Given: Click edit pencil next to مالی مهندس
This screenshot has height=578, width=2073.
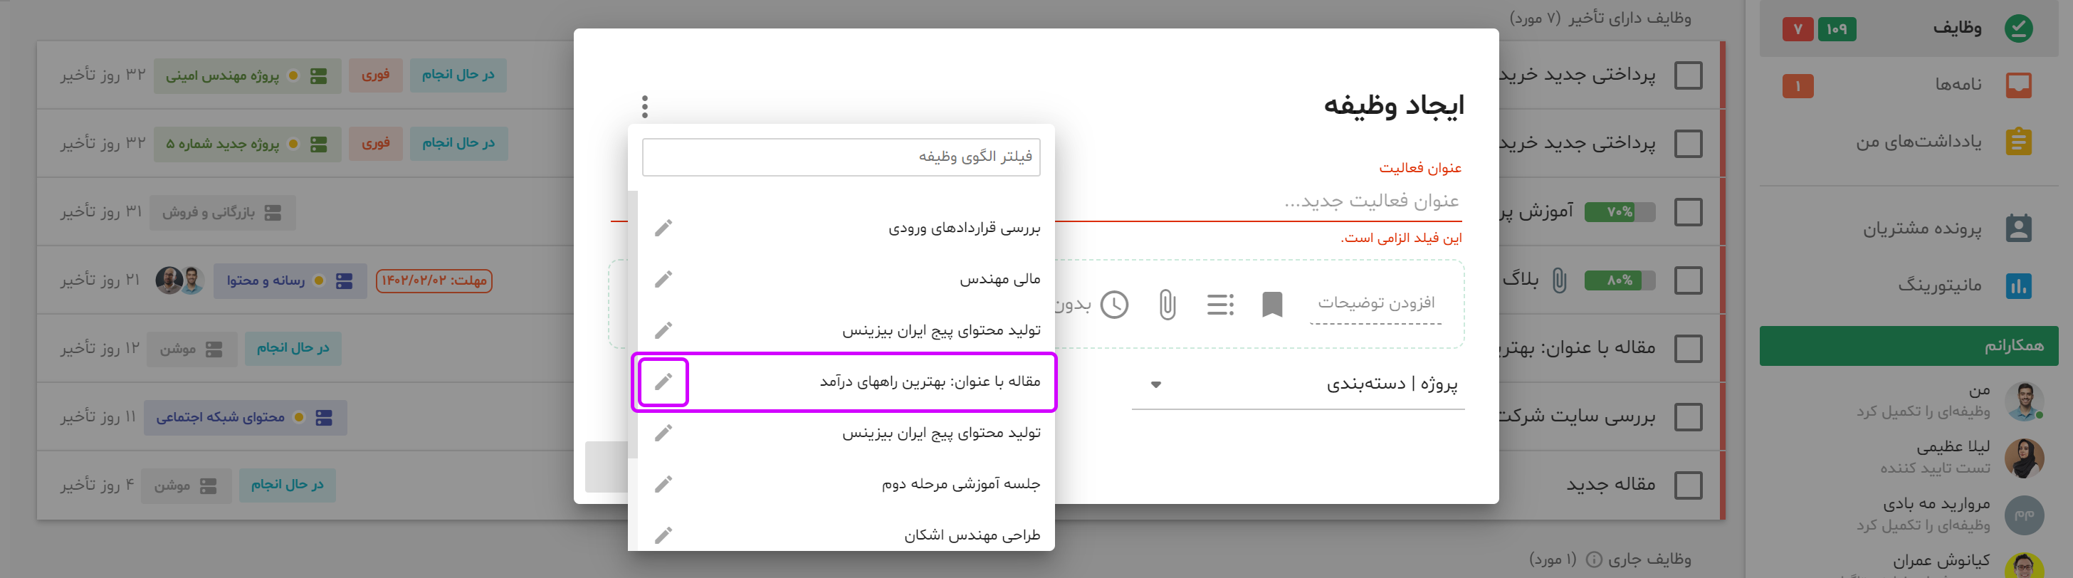Looking at the screenshot, I should (x=663, y=279).
